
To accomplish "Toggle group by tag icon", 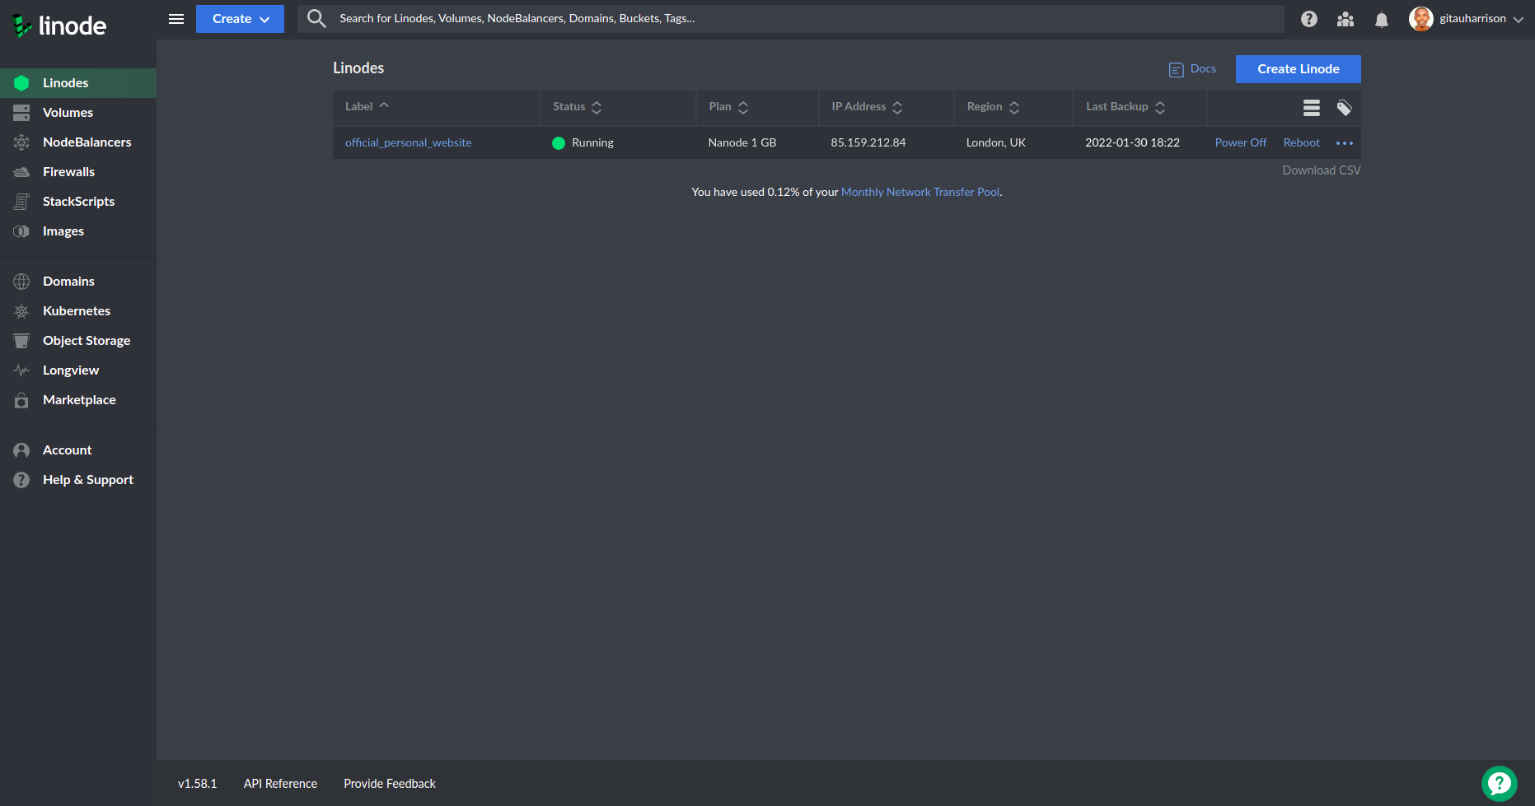I will (x=1345, y=108).
